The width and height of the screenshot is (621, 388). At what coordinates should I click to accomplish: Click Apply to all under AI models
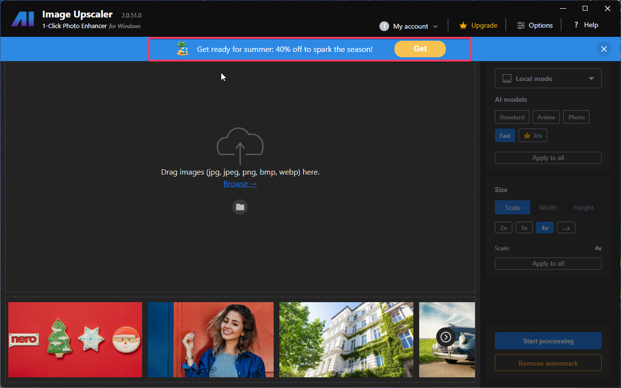click(x=548, y=158)
